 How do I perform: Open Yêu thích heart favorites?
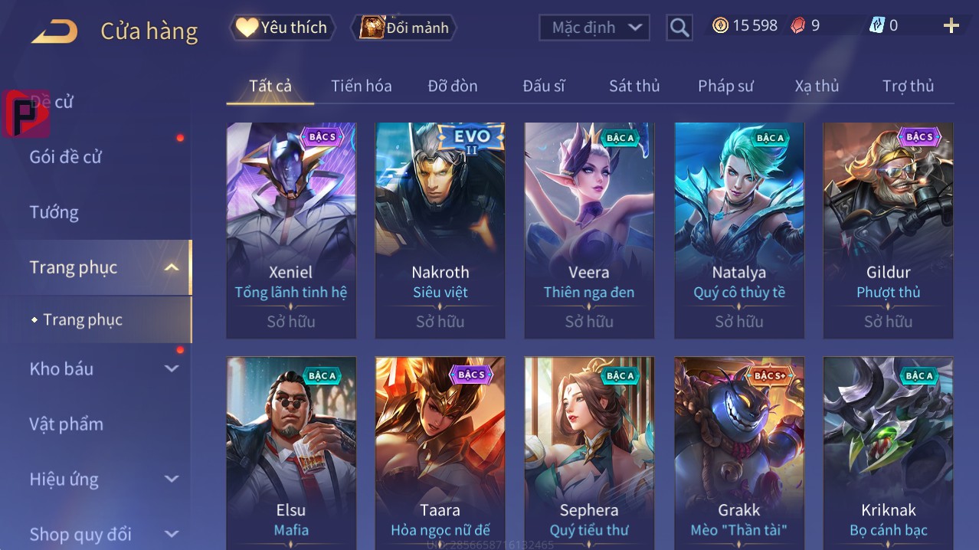point(282,28)
